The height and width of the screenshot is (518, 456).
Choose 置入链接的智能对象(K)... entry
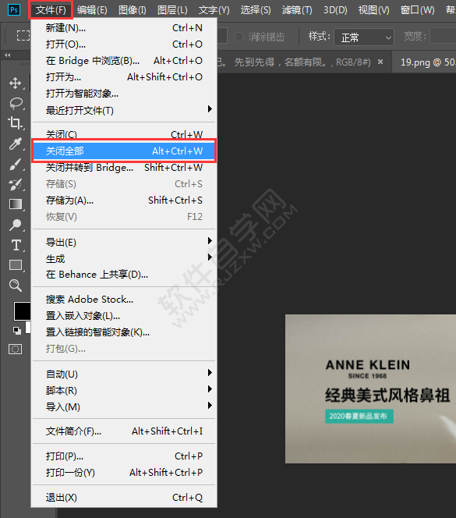pyautogui.click(x=124, y=332)
